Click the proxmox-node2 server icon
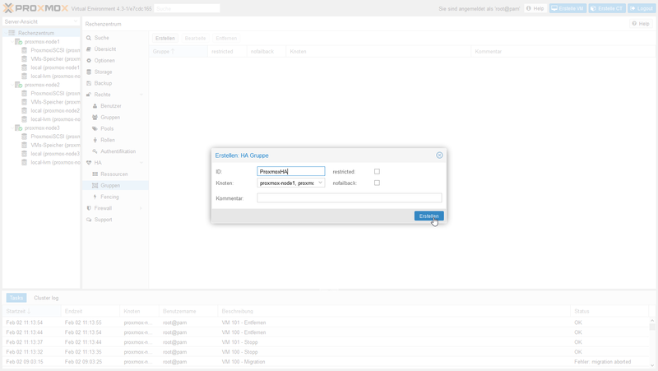658x371 pixels. tap(18, 85)
